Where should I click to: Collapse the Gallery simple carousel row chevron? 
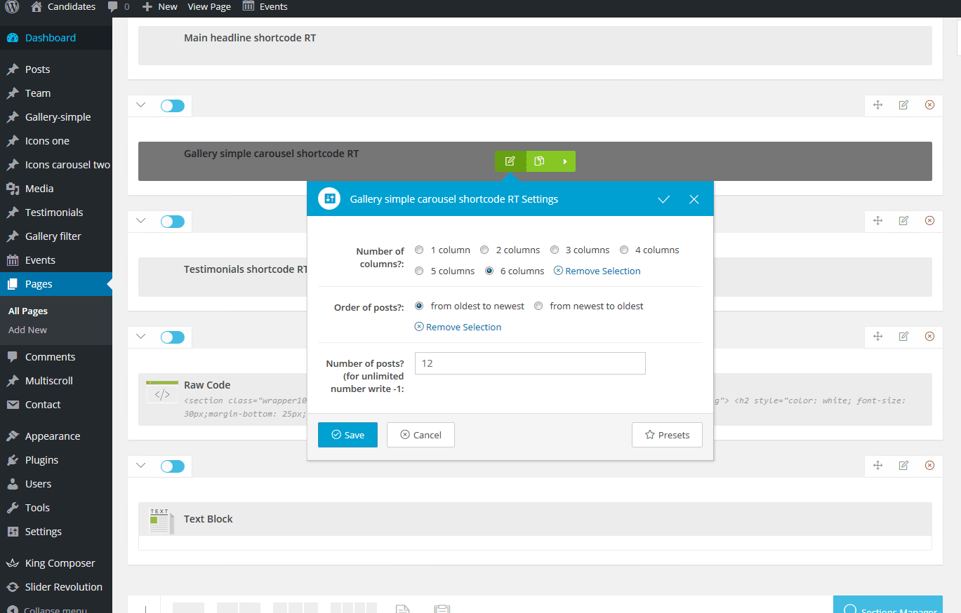click(x=140, y=105)
